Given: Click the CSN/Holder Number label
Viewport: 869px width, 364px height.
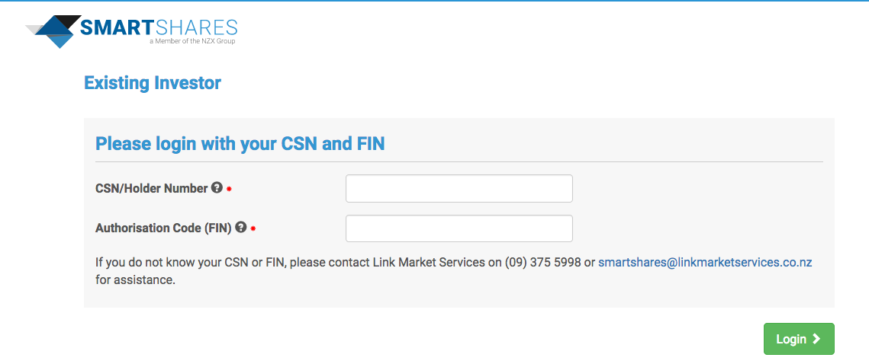Looking at the screenshot, I should 151,188.
